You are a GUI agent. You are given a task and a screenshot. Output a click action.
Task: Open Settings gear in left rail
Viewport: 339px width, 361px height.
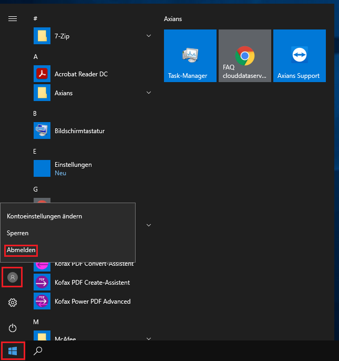(13, 303)
